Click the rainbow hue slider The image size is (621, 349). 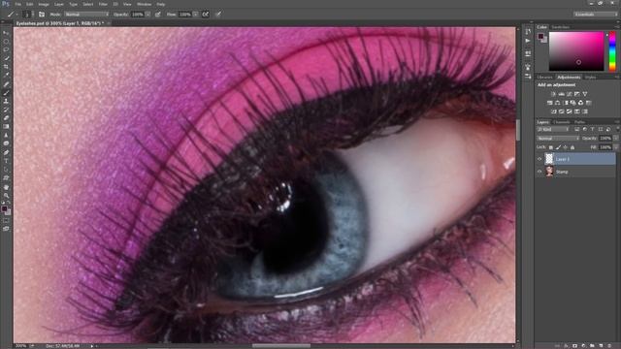pos(612,51)
